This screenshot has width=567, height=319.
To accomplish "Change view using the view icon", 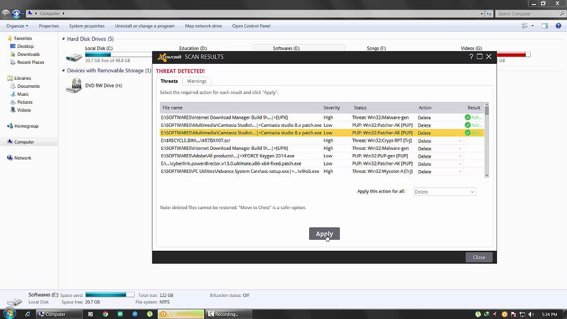I will (525, 26).
